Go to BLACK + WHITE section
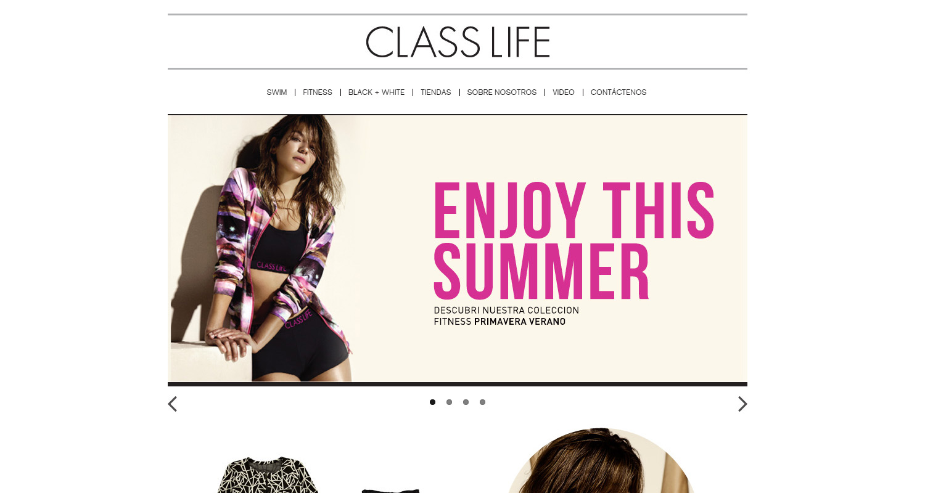Image resolution: width=925 pixels, height=493 pixels. (376, 92)
